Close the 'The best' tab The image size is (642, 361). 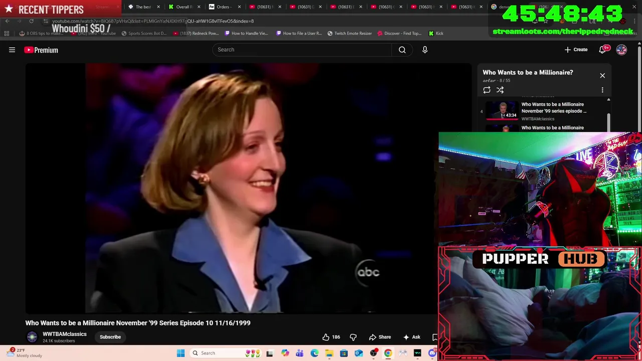pos(158,7)
